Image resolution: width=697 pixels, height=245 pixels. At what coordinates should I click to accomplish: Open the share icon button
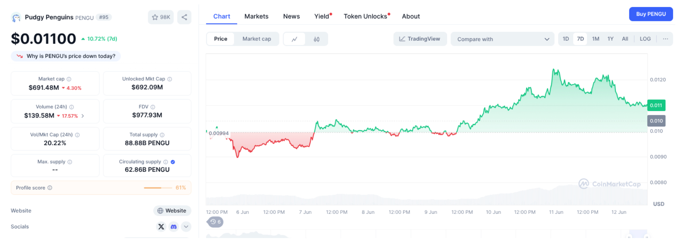click(x=184, y=17)
